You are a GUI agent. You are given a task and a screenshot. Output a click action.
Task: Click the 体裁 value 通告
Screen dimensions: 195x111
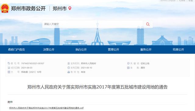pyautogui.click(x=143, y=68)
